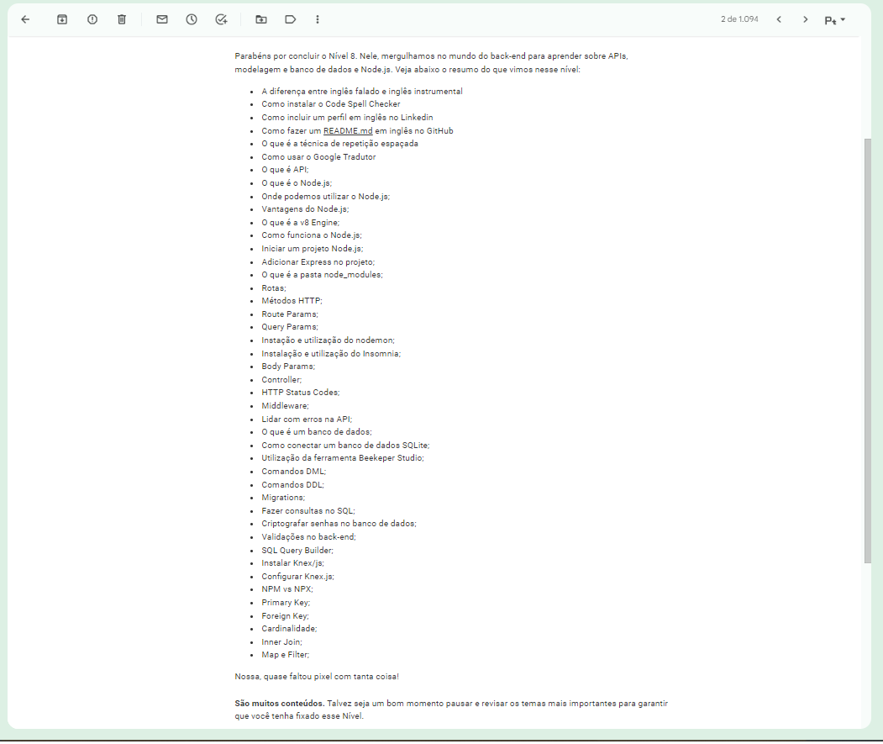The width and height of the screenshot is (883, 744).
Task: Click 'SQL Query Builder;' item
Action: point(297,551)
